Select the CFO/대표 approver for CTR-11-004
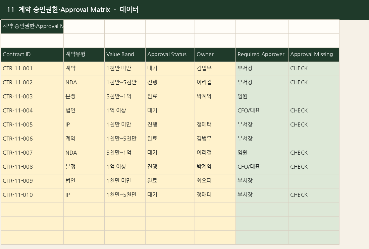 262,111
